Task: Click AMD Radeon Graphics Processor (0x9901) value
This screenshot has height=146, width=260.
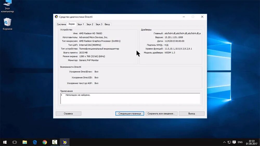Action: point(100,41)
